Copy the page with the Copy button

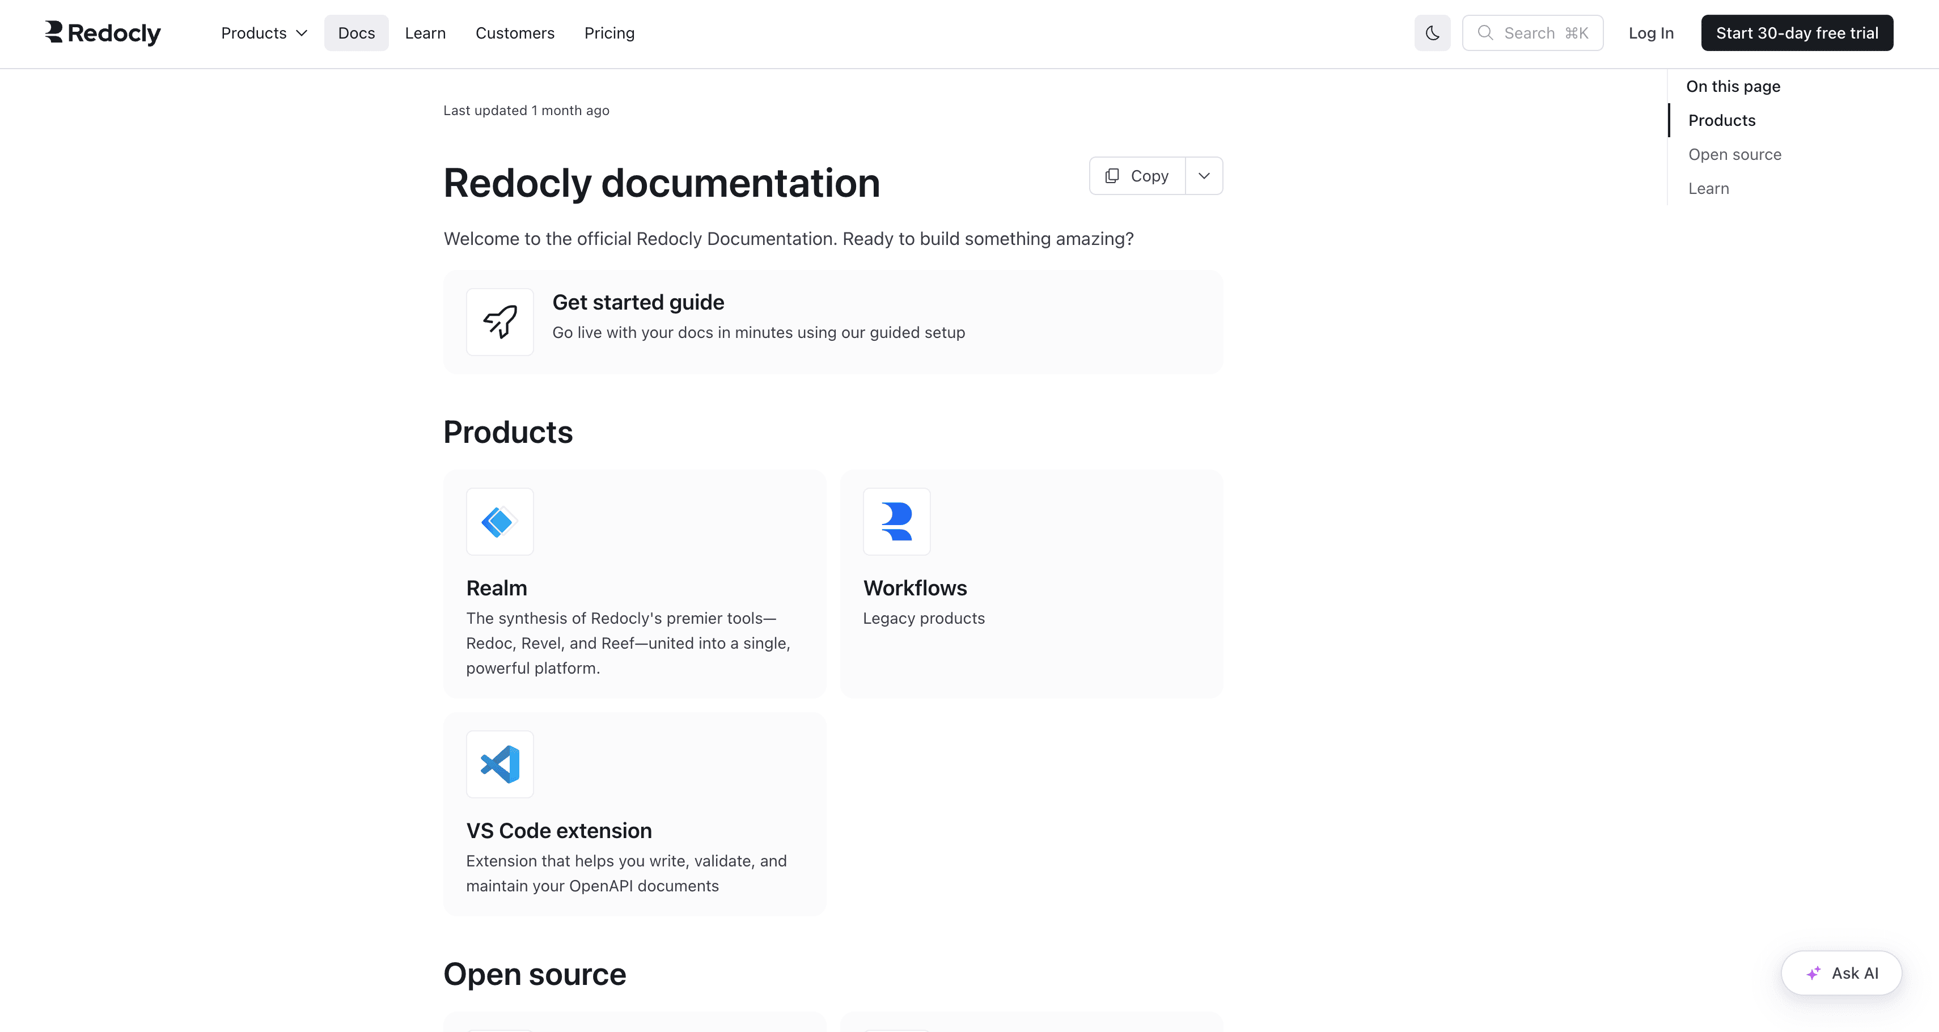pos(1137,175)
